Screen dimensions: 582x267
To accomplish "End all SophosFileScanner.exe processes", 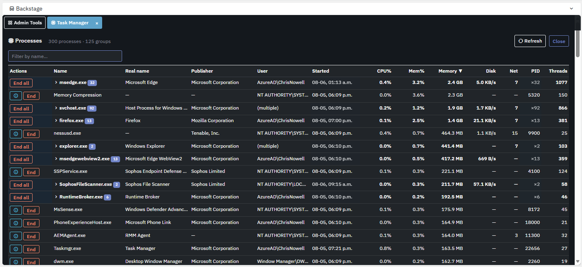I will click(x=21, y=185).
